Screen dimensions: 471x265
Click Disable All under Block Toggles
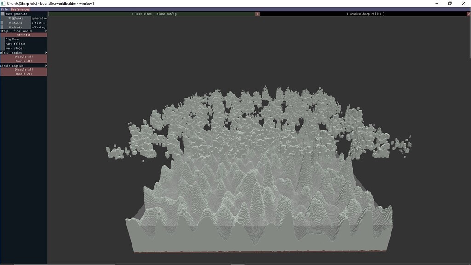tap(23, 56)
